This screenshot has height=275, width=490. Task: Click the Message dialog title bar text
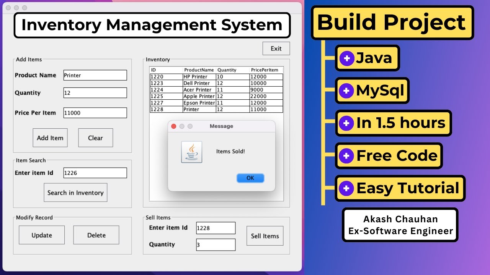[x=221, y=126]
